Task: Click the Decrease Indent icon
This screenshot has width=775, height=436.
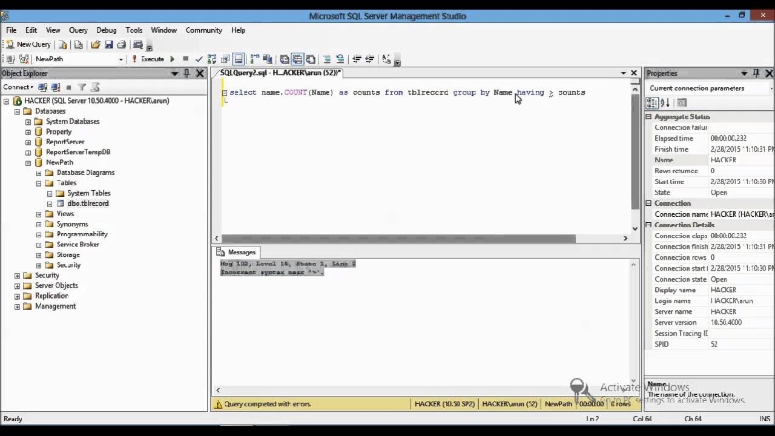Action: click(x=357, y=59)
